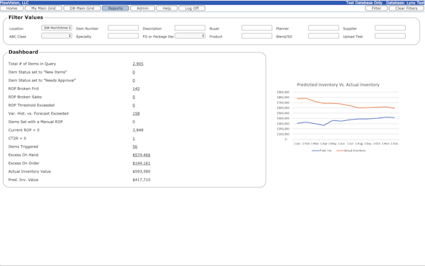Open the ROP Broken Sales count link
Screen dimensions: 425x266
coord(134,97)
